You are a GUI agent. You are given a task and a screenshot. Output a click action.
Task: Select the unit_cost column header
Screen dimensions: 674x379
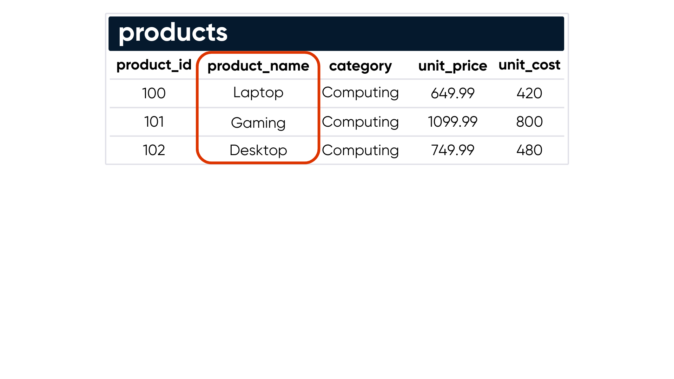pos(529,65)
